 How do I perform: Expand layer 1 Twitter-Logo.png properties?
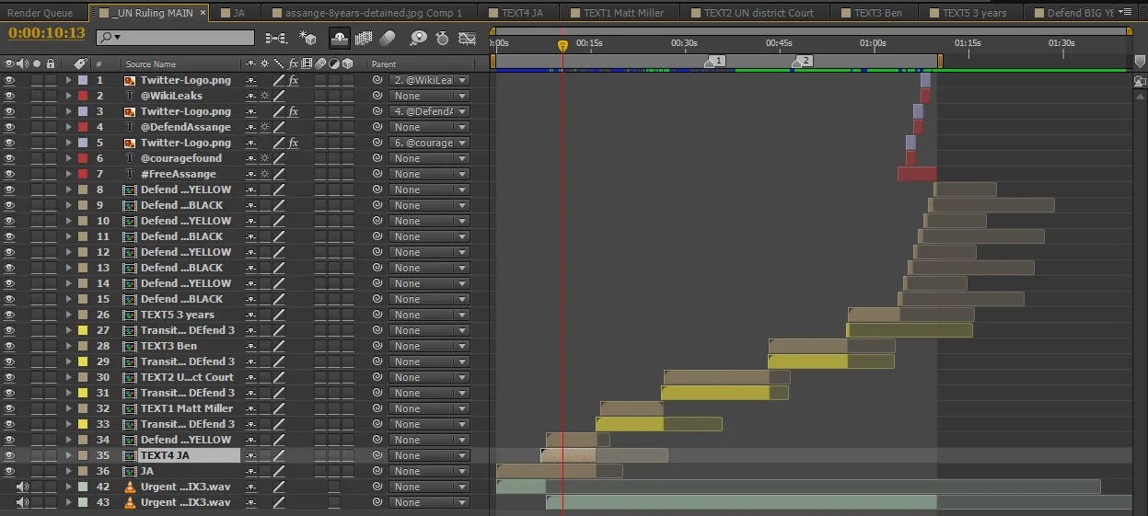click(68, 80)
